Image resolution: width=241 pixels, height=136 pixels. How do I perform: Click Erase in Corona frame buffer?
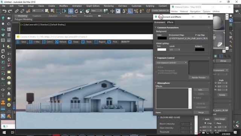click(x=73, y=42)
